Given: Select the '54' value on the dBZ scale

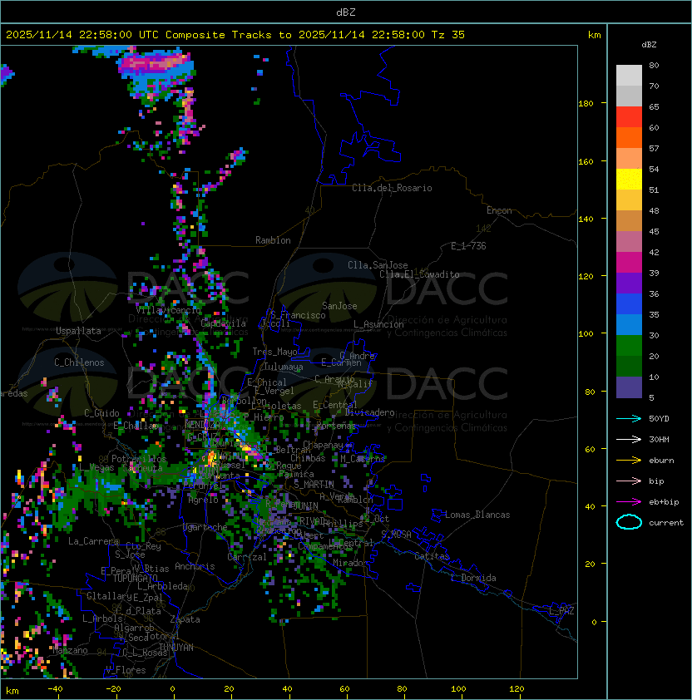Looking at the screenshot, I should (x=654, y=170).
